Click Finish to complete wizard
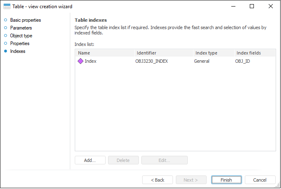Image resolution: width=281 pixels, height=189 pixels. (x=226, y=180)
